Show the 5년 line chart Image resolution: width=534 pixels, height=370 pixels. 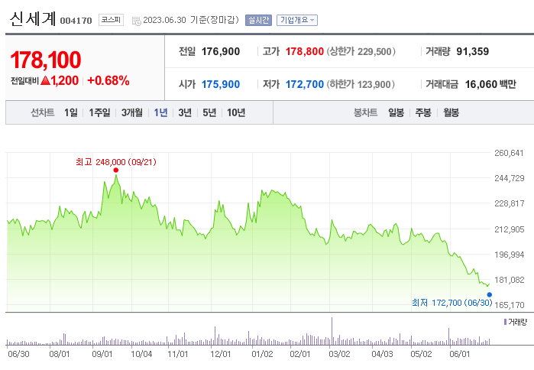pyautogui.click(x=209, y=112)
